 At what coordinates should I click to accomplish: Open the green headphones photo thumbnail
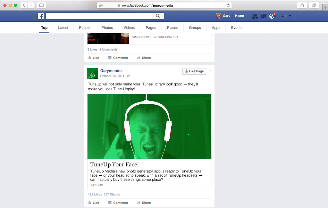point(149,126)
